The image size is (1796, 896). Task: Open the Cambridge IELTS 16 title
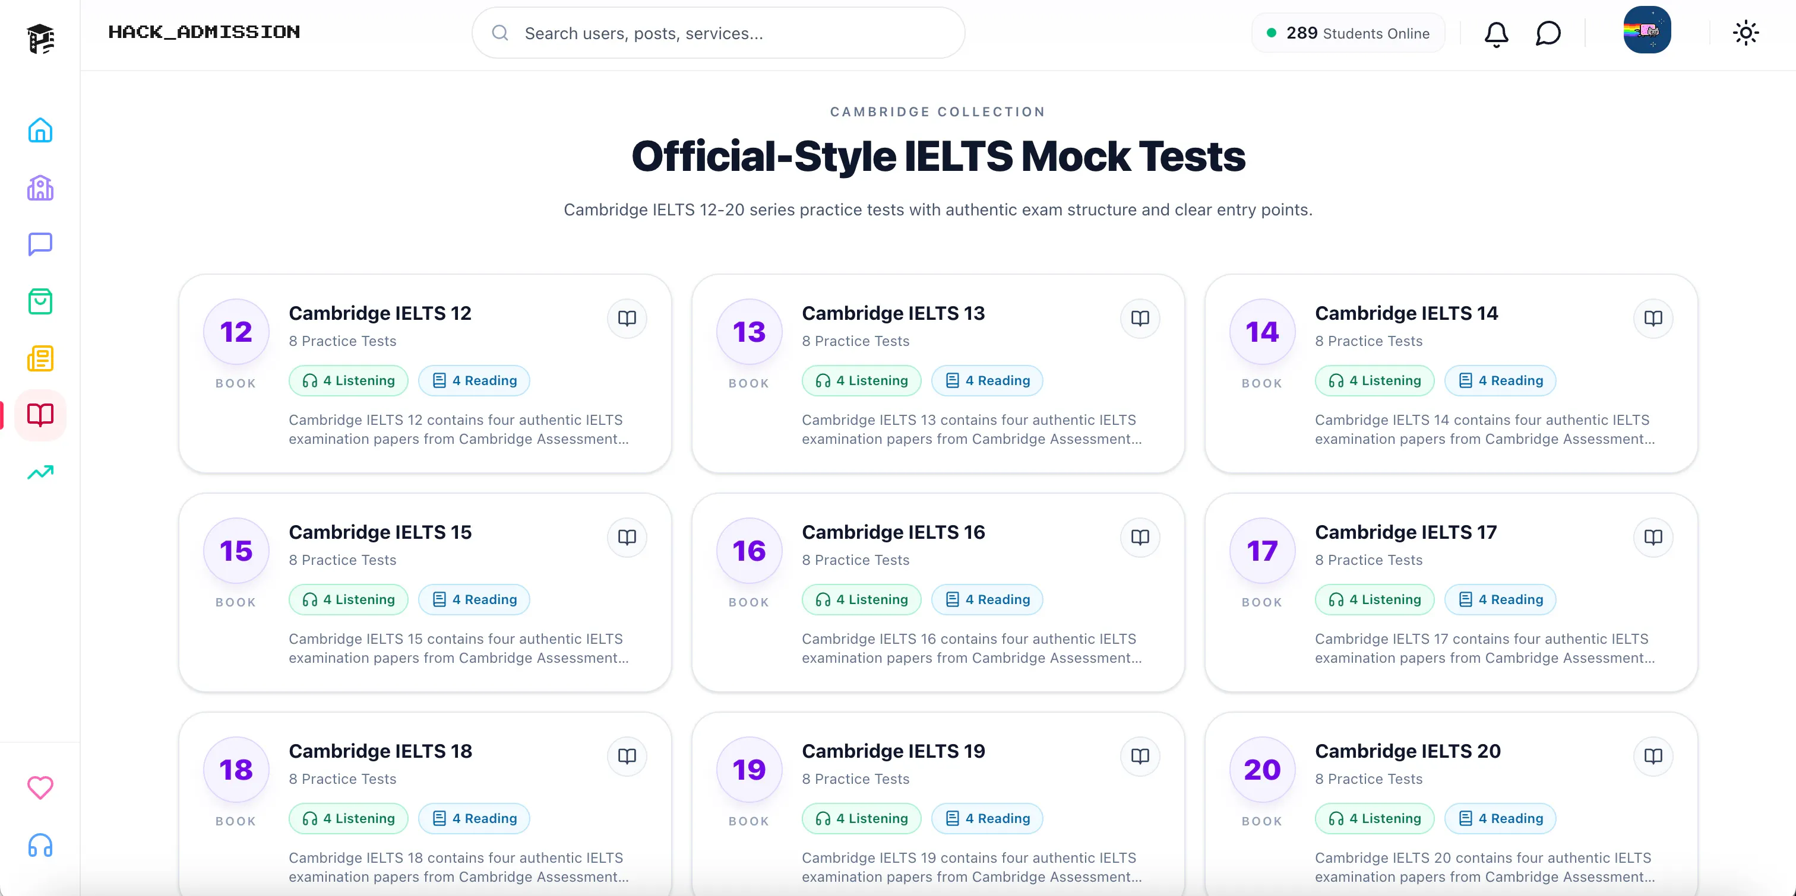(893, 532)
